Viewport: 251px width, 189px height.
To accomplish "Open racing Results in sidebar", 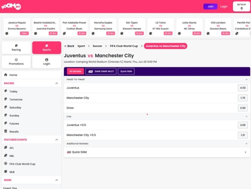I will point(14,131).
